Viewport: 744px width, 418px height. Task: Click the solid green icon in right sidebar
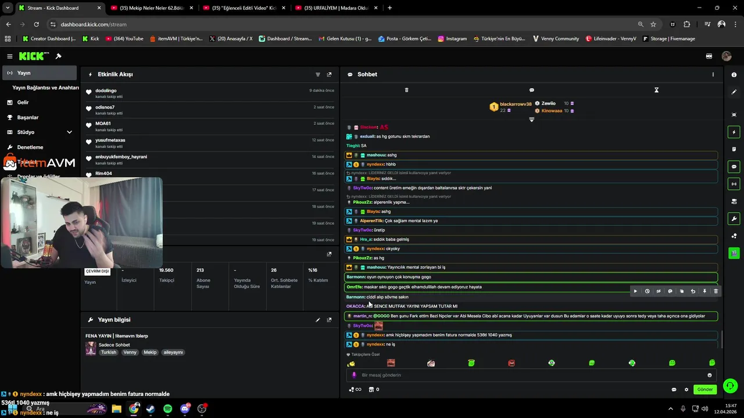(734, 253)
